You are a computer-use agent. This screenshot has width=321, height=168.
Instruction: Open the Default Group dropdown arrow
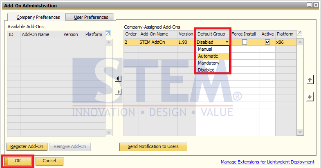pyautogui.click(x=227, y=42)
